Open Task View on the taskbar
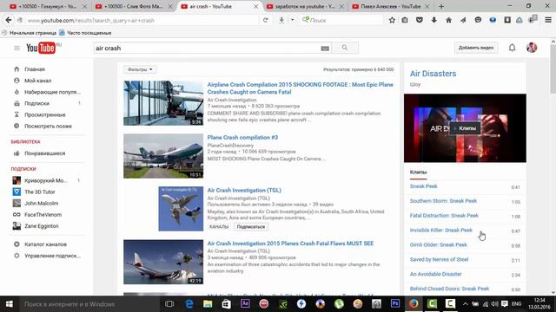 pos(169,304)
